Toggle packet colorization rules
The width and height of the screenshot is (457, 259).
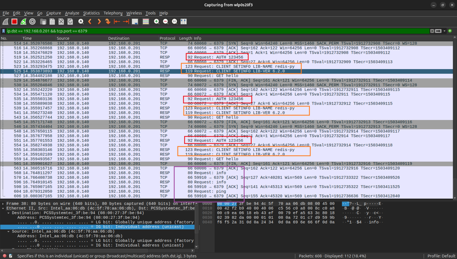(x=146, y=22)
